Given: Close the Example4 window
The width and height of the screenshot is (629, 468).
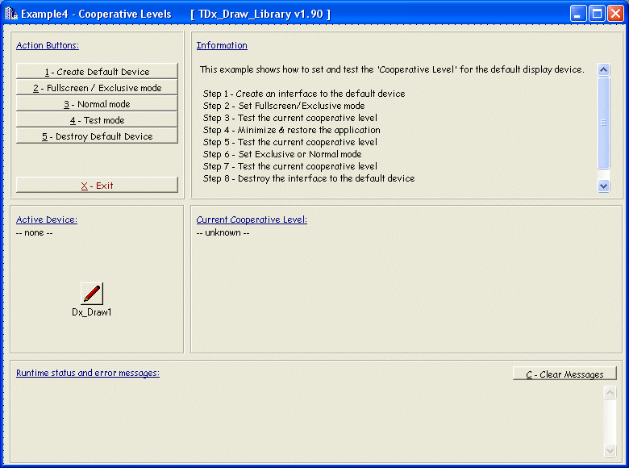Looking at the screenshot, I should (615, 14).
